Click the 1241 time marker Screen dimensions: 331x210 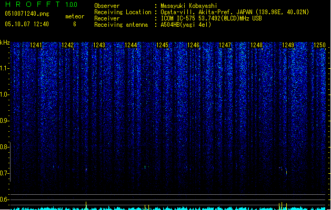click(x=36, y=45)
